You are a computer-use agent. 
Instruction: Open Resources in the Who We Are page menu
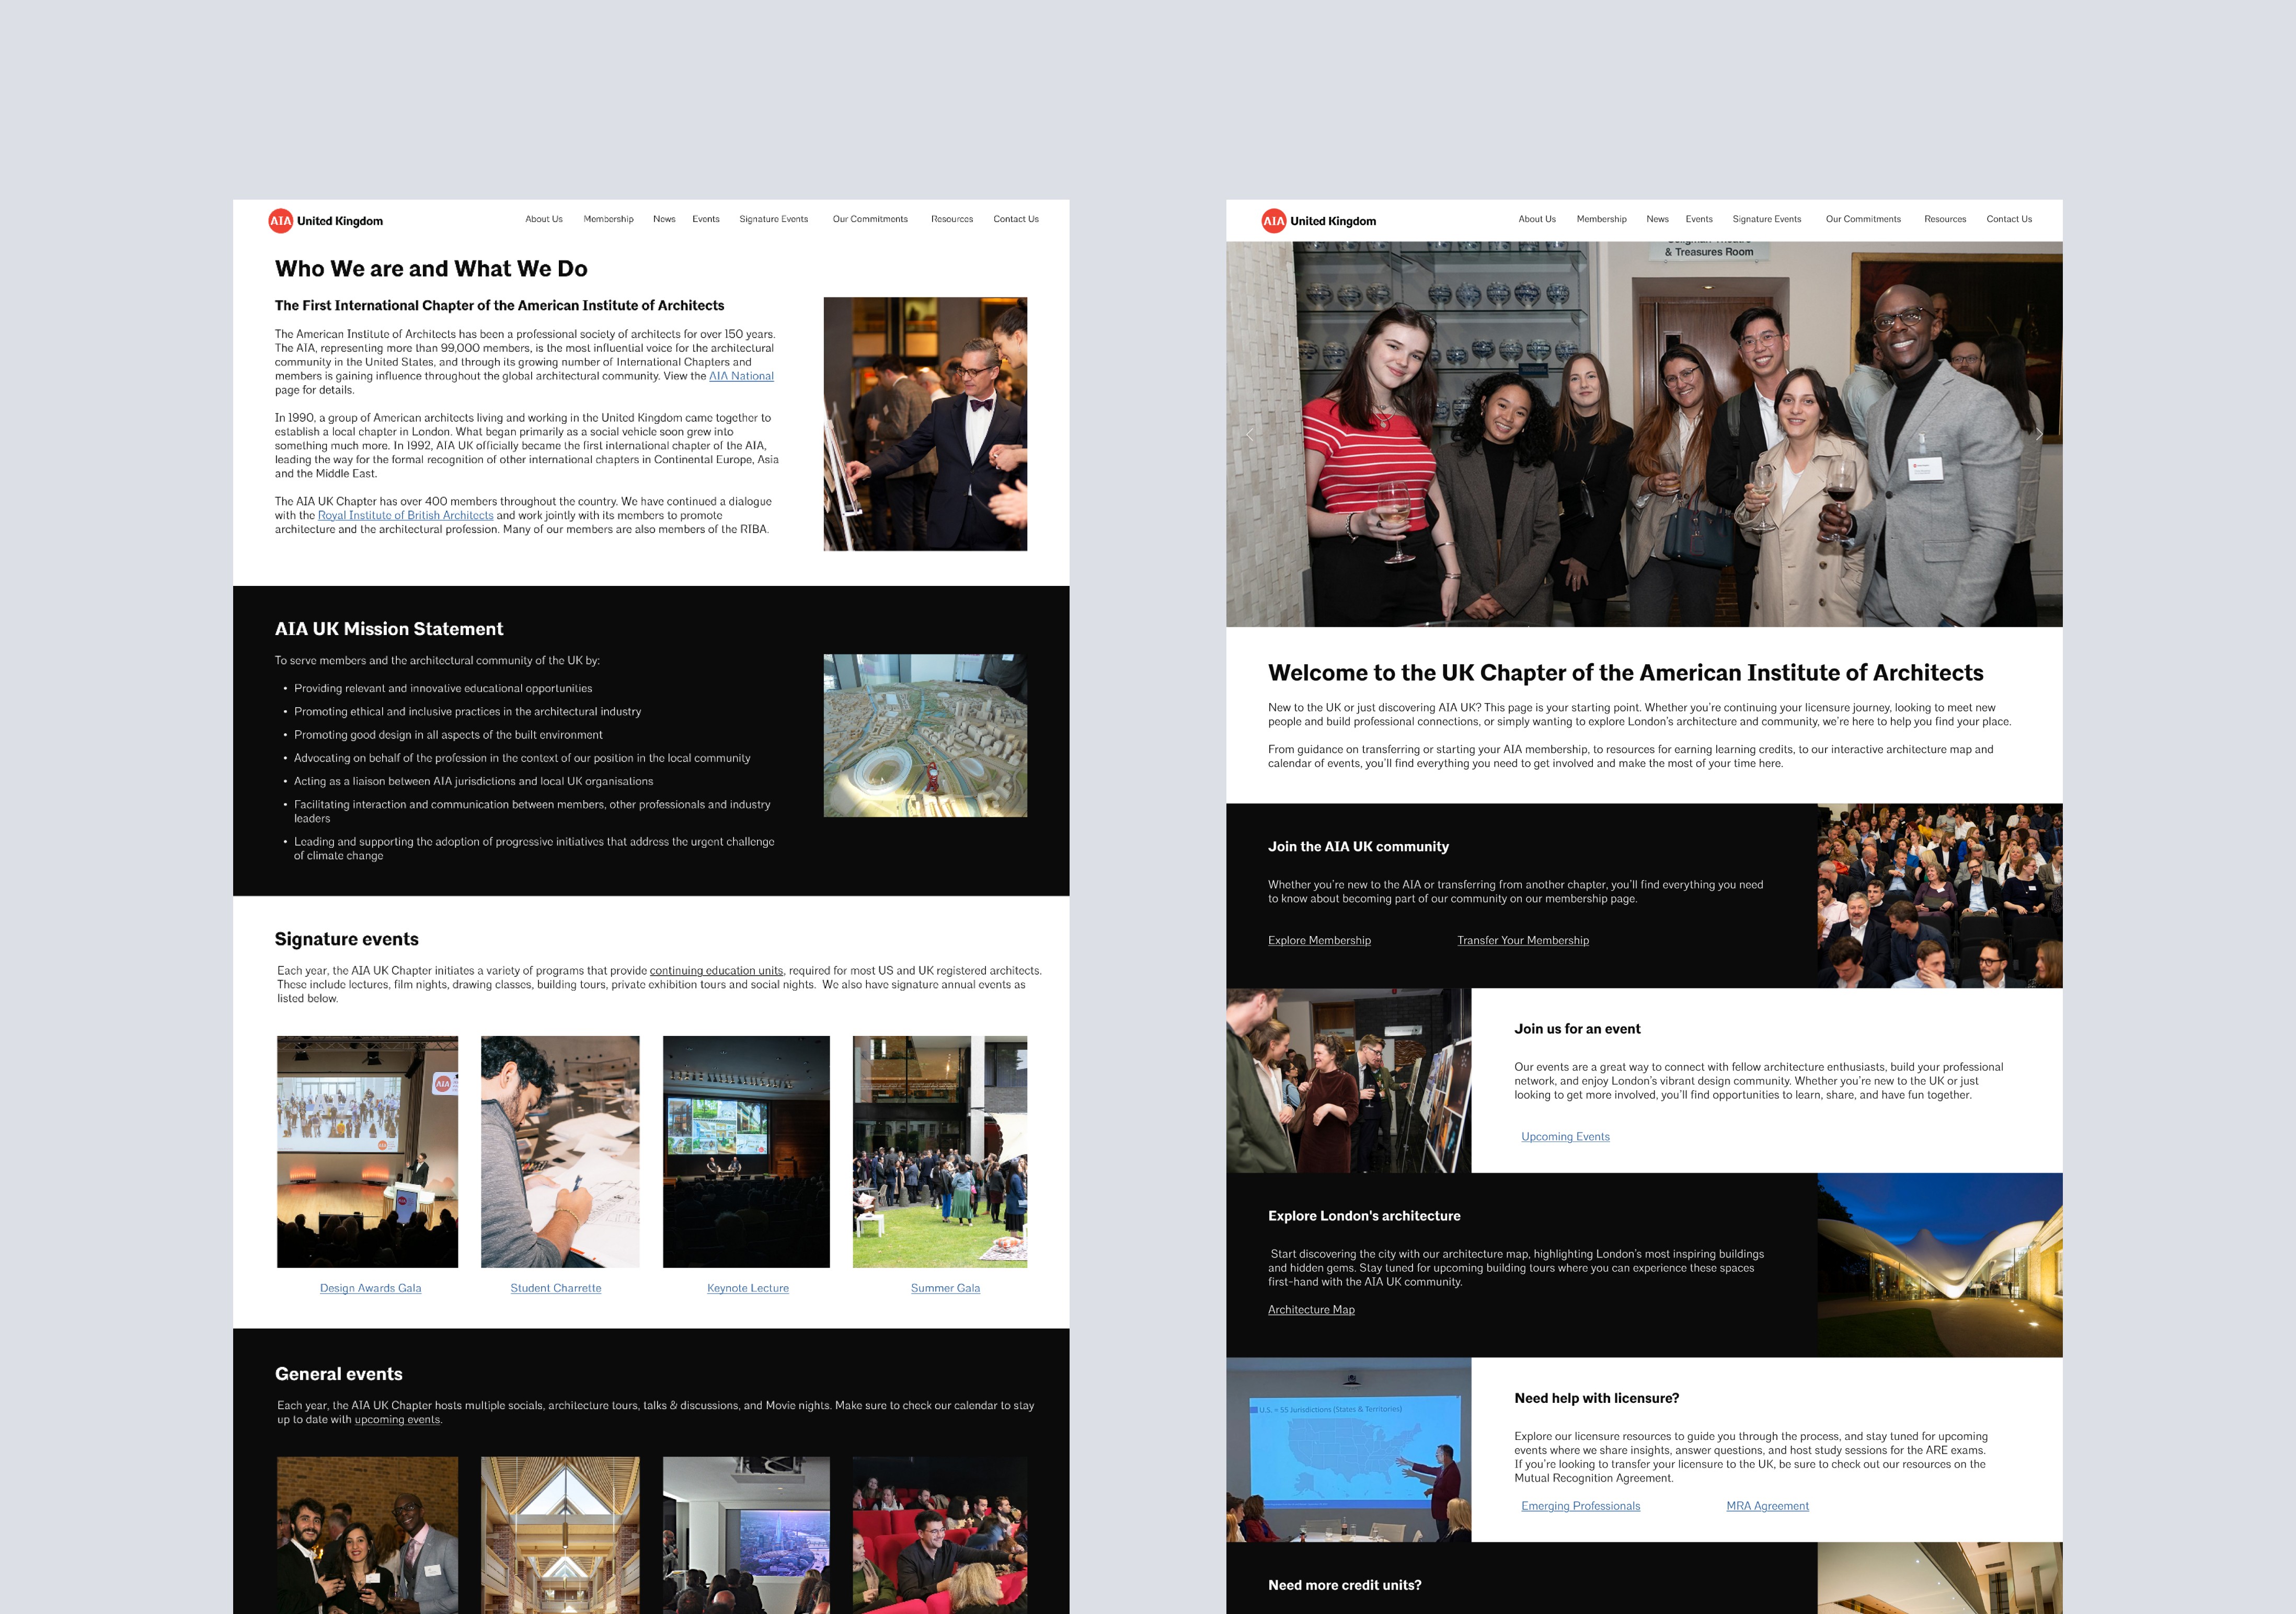952,219
